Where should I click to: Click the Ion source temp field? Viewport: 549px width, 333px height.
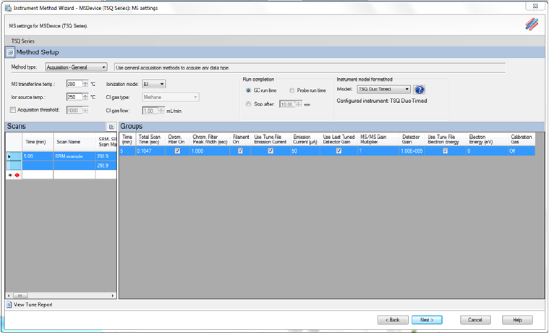click(75, 97)
